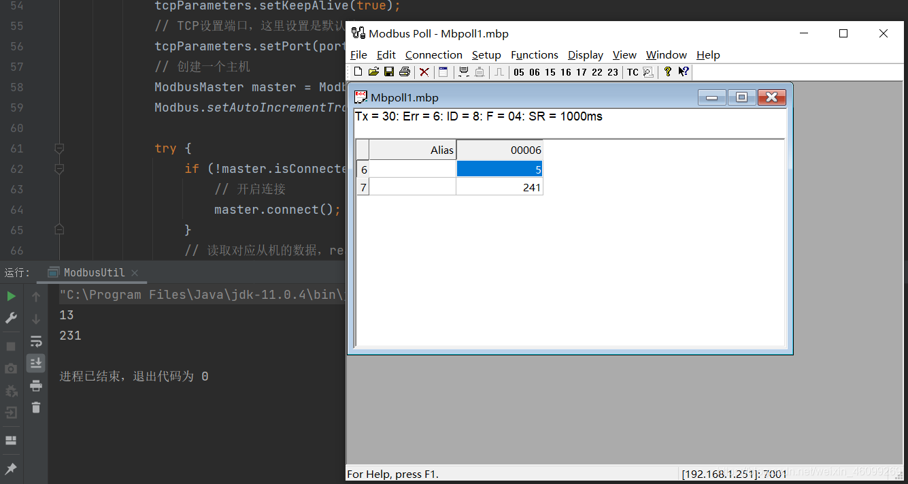Click the wrench settings icon in run panel
The width and height of the screenshot is (908, 484).
(x=11, y=318)
